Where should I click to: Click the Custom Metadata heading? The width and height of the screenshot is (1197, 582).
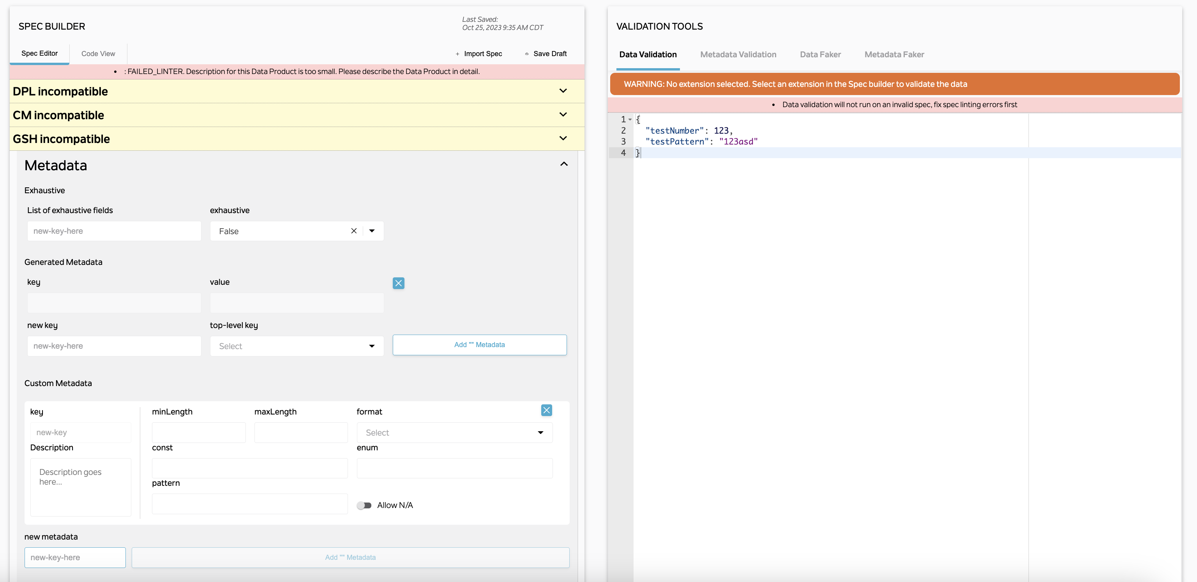(58, 383)
